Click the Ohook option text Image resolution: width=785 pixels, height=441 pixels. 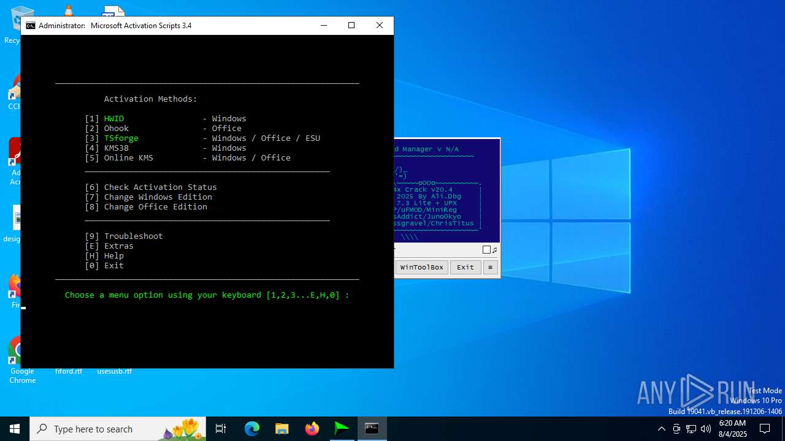117,129
